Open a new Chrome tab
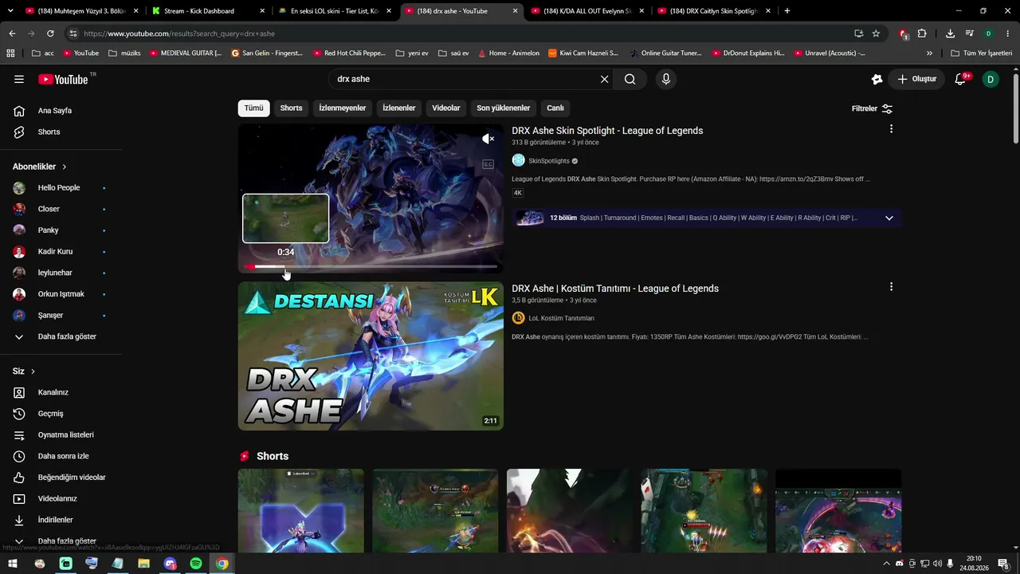The image size is (1020, 574). coord(787,11)
